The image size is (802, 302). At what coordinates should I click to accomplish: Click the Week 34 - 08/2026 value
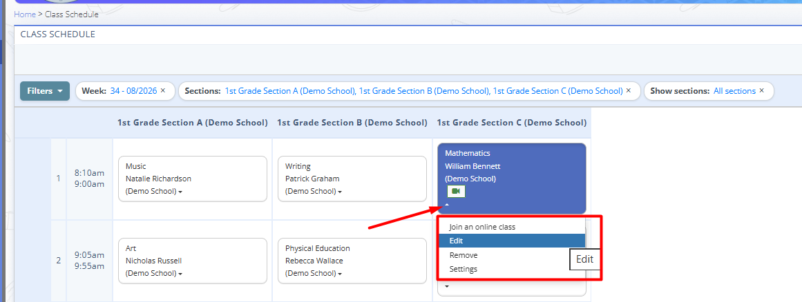[133, 91]
